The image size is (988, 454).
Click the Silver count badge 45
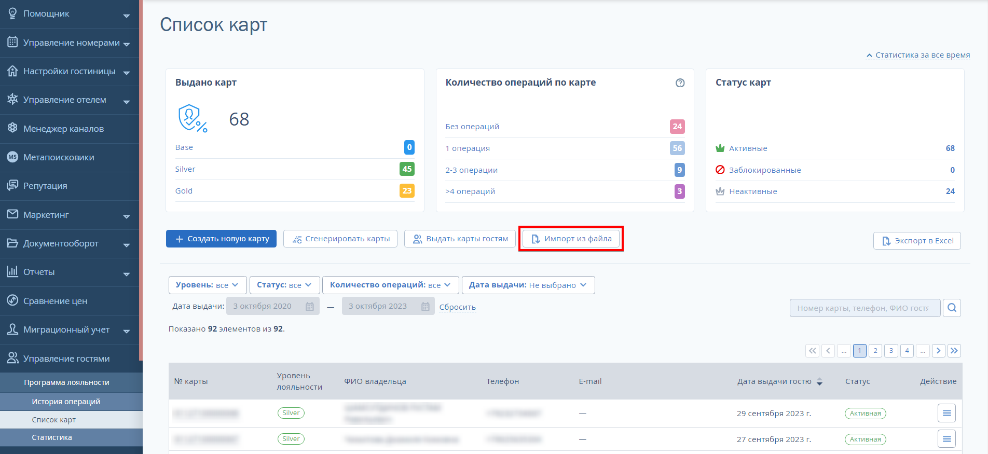(407, 169)
